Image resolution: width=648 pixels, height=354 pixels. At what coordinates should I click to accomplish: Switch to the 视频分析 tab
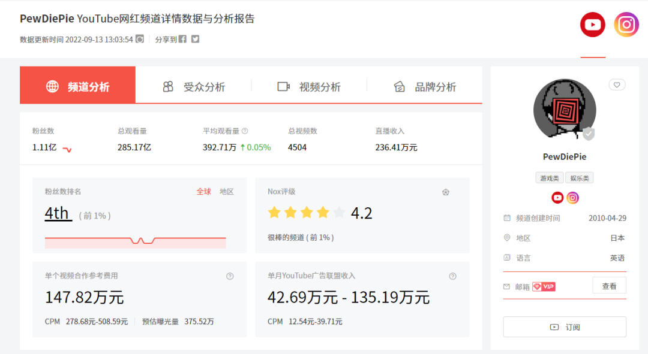tap(309, 87)
